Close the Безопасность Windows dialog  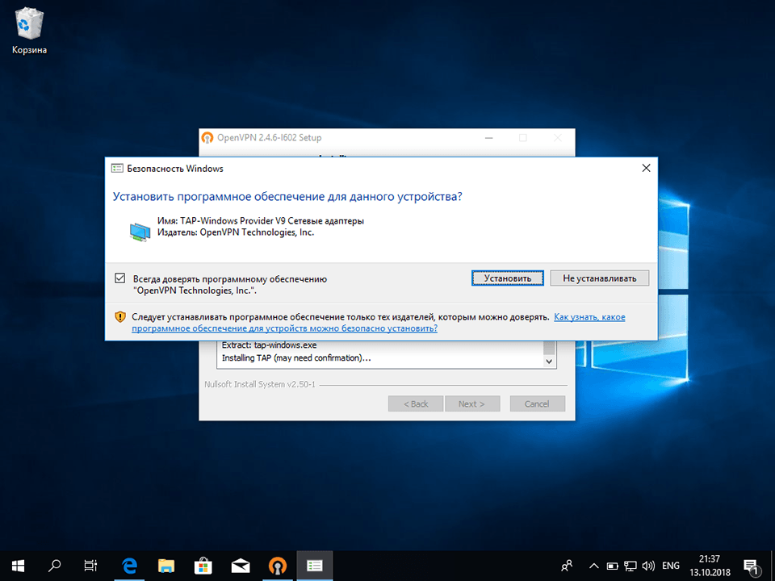point(646,168)
